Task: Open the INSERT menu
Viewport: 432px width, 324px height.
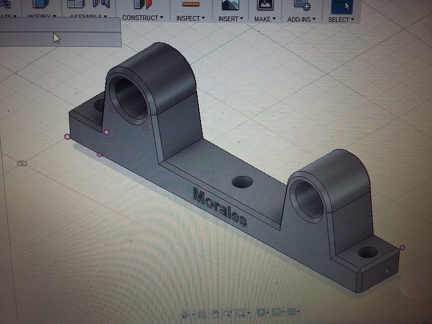Action: pyautogui.click(x=231, y=19)
